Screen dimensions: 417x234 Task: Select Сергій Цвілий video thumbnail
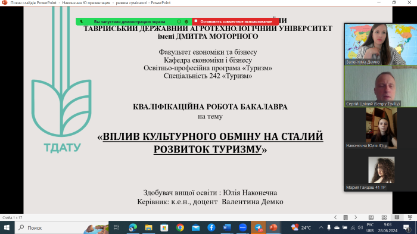[x=381, y=86]
